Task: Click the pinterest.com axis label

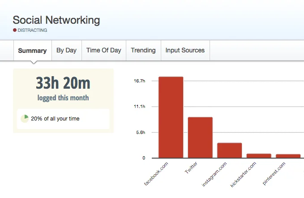Action: click(274, 173)
